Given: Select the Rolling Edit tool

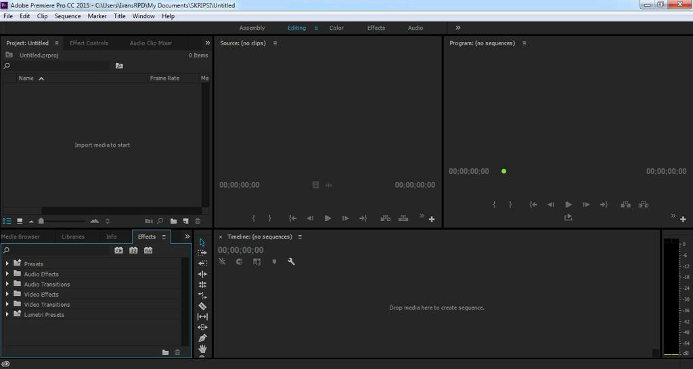Looking at the screenshot, I should 202,285.
